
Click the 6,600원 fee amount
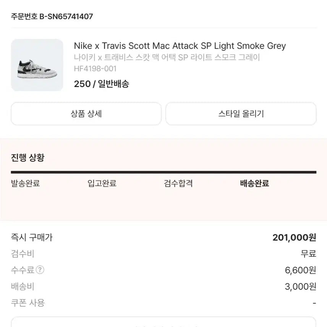(300, 270)
